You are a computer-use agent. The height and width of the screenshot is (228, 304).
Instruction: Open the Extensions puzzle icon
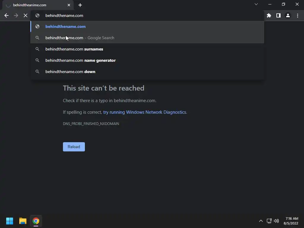[269, 15]
